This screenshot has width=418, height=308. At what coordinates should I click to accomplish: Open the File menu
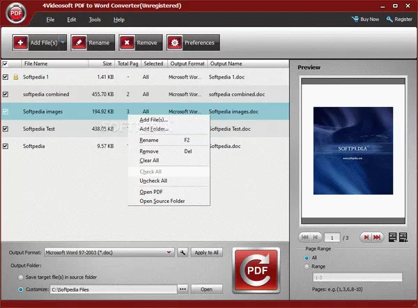click(50, 19)
